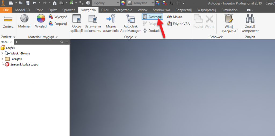The image size is (275, 136).
Task: Click the Makra button
Action: click(x=175, y=17)
